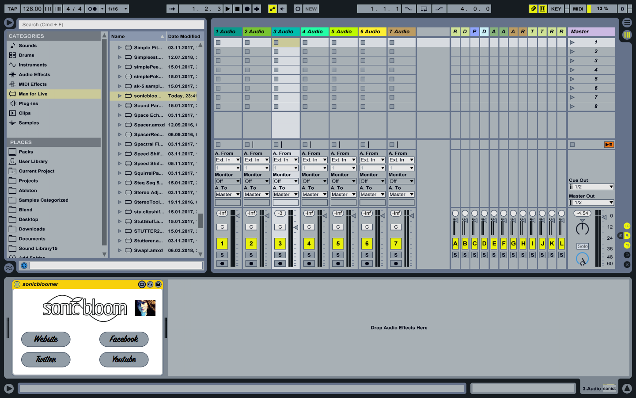Arm track 1 Audio for recording
This screenshot has width=636, height=398.
tap(222, 264)
